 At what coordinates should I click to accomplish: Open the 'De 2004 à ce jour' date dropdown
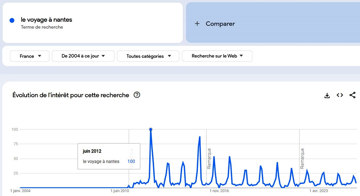83,56
